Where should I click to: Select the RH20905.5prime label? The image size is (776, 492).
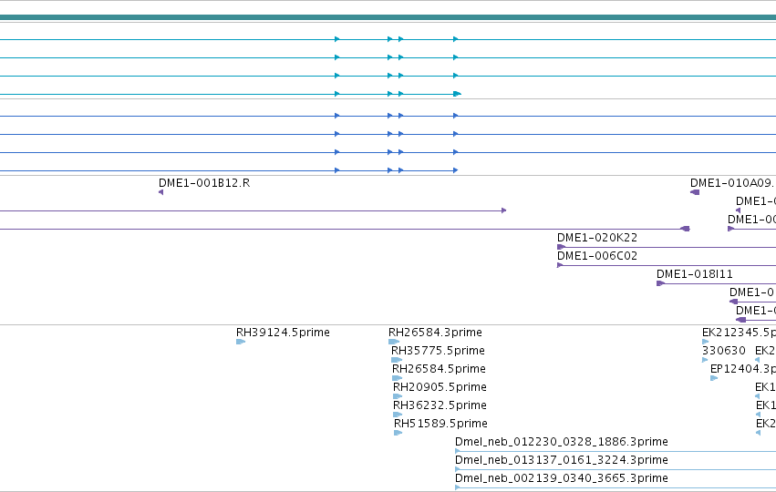tap(440, 387)
